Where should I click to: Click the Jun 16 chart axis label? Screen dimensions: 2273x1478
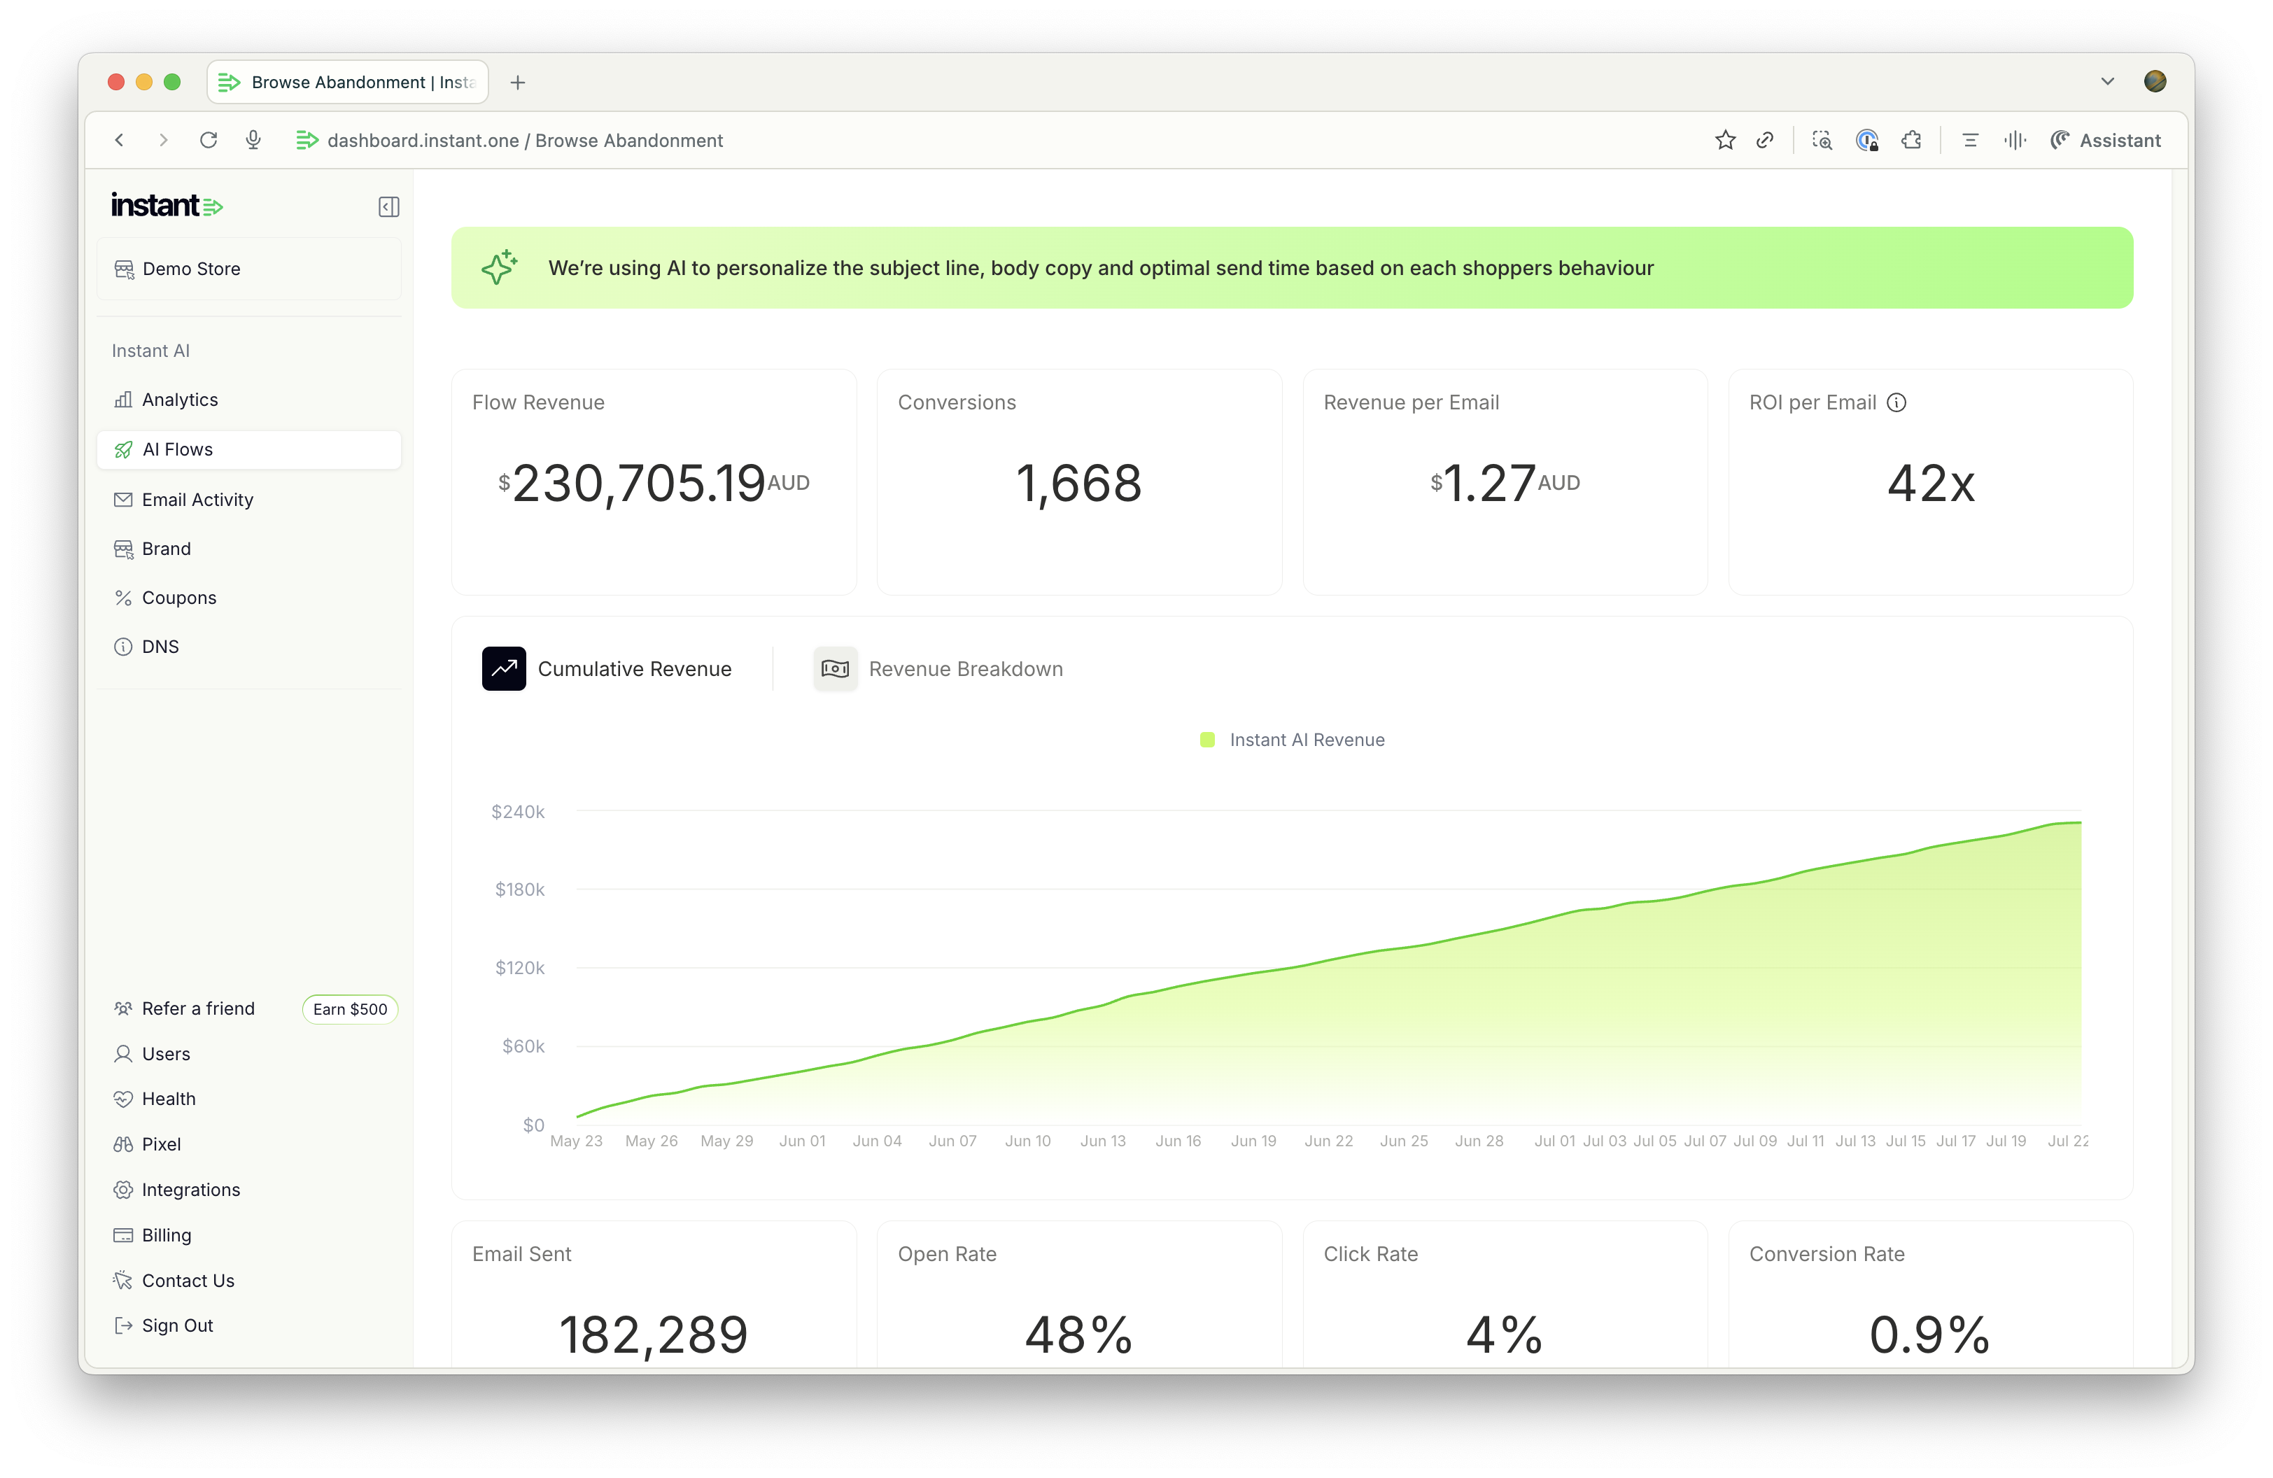(x=1178, y=1141)
